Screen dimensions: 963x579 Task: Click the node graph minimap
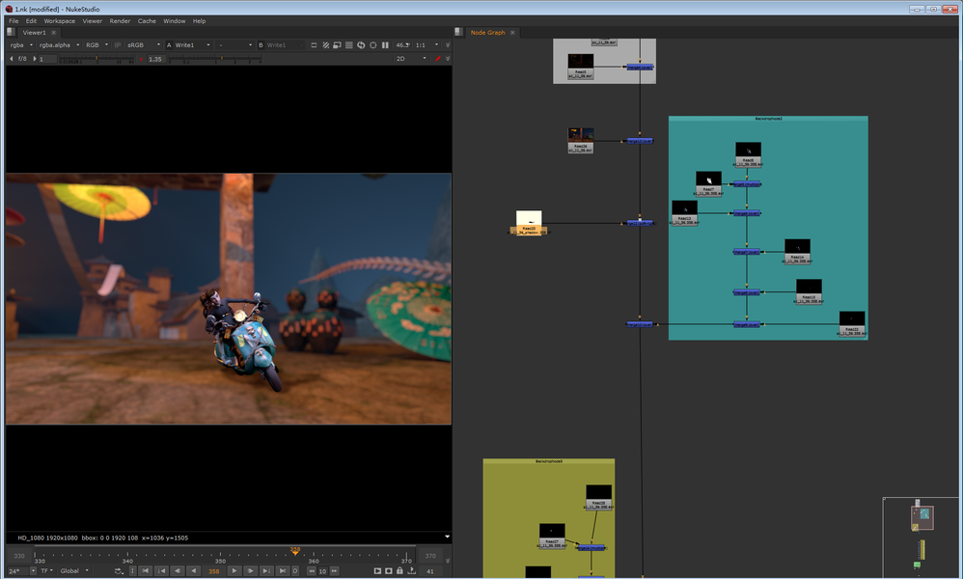pos(921,538)
